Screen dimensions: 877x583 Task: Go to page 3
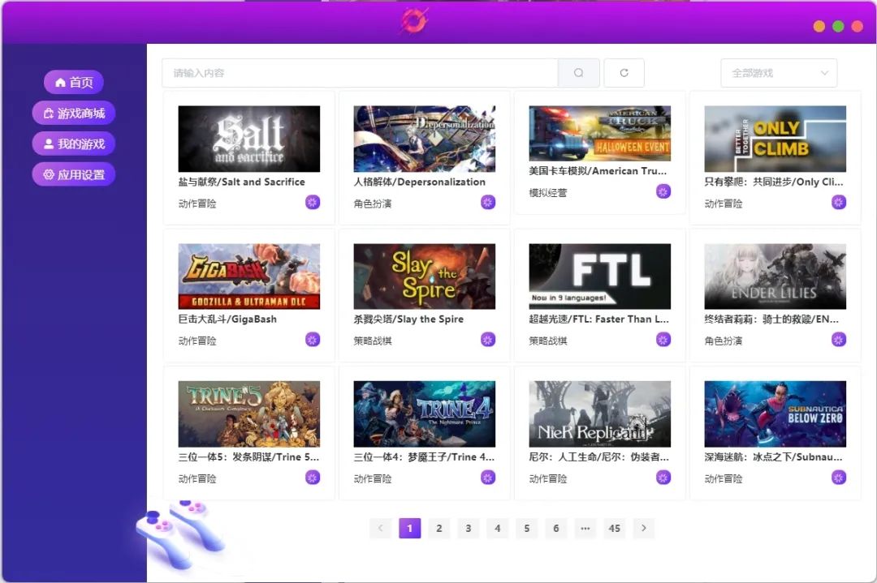point(469,529)
